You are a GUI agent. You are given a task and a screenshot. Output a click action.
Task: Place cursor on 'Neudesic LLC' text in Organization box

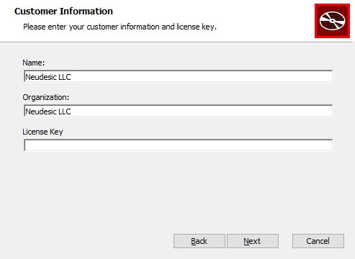click(48, 112)
